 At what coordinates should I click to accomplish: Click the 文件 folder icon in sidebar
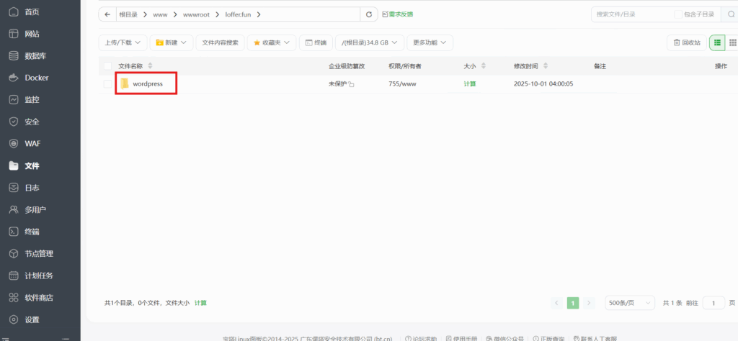coord(14,165)
